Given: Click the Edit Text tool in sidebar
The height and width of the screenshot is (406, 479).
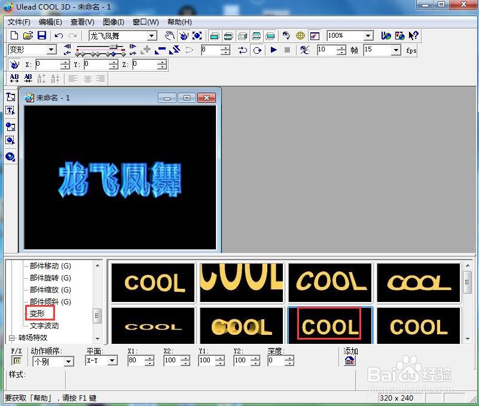Looking at the screenshot, I should click(x=10, y=110).
